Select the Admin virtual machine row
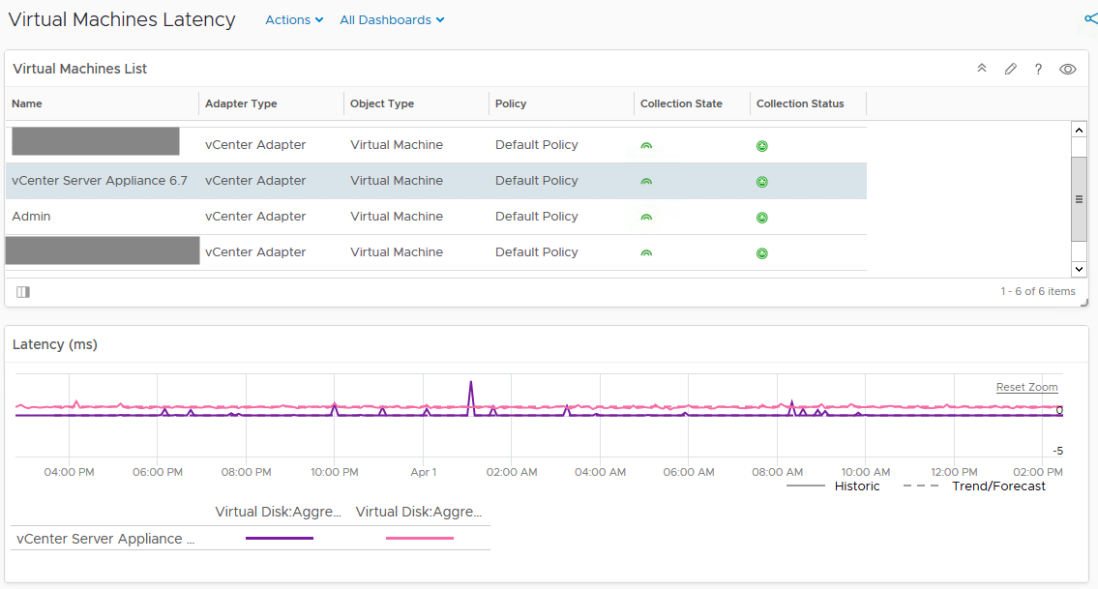Viewport: 1098px width, 589px height. 435,217
